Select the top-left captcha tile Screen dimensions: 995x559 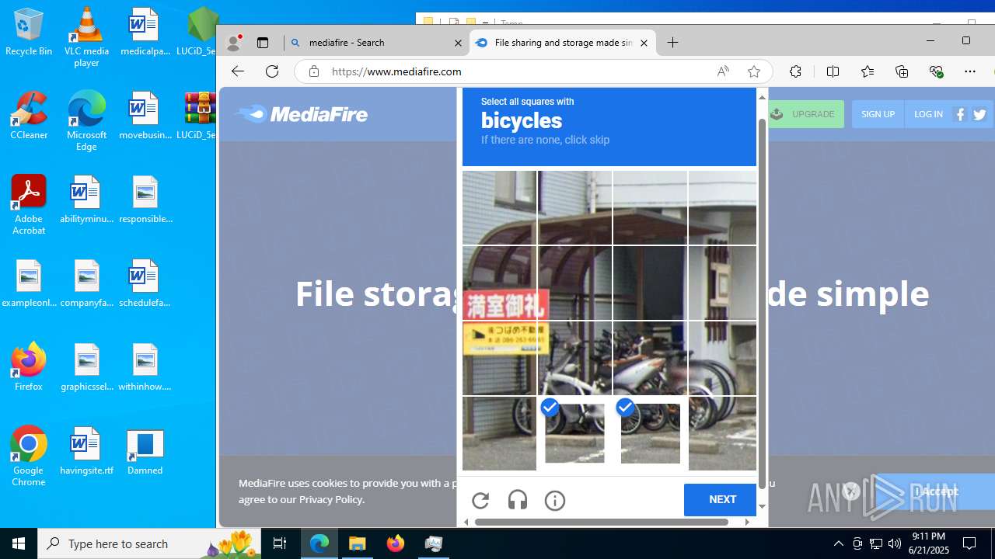(x=499, y=207)
